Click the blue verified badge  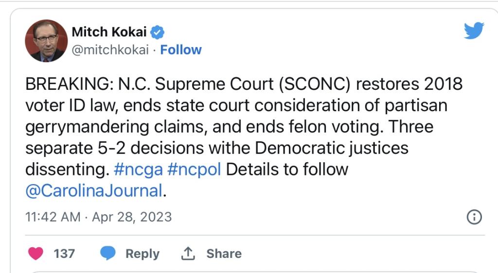(x=158, y=33)
